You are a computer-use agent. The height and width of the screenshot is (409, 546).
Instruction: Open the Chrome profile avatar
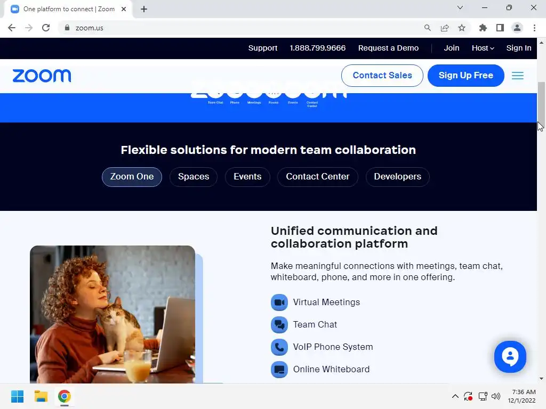[517, 28]
